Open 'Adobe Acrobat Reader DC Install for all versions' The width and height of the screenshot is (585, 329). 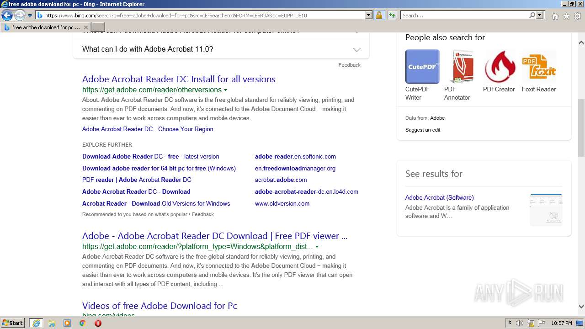[179, 79]
